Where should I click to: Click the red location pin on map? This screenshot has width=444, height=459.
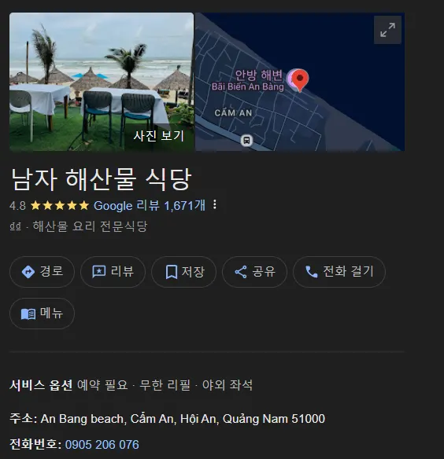click(299, 80)
